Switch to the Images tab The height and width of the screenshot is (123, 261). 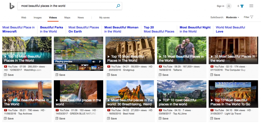(x=37, y=18)
